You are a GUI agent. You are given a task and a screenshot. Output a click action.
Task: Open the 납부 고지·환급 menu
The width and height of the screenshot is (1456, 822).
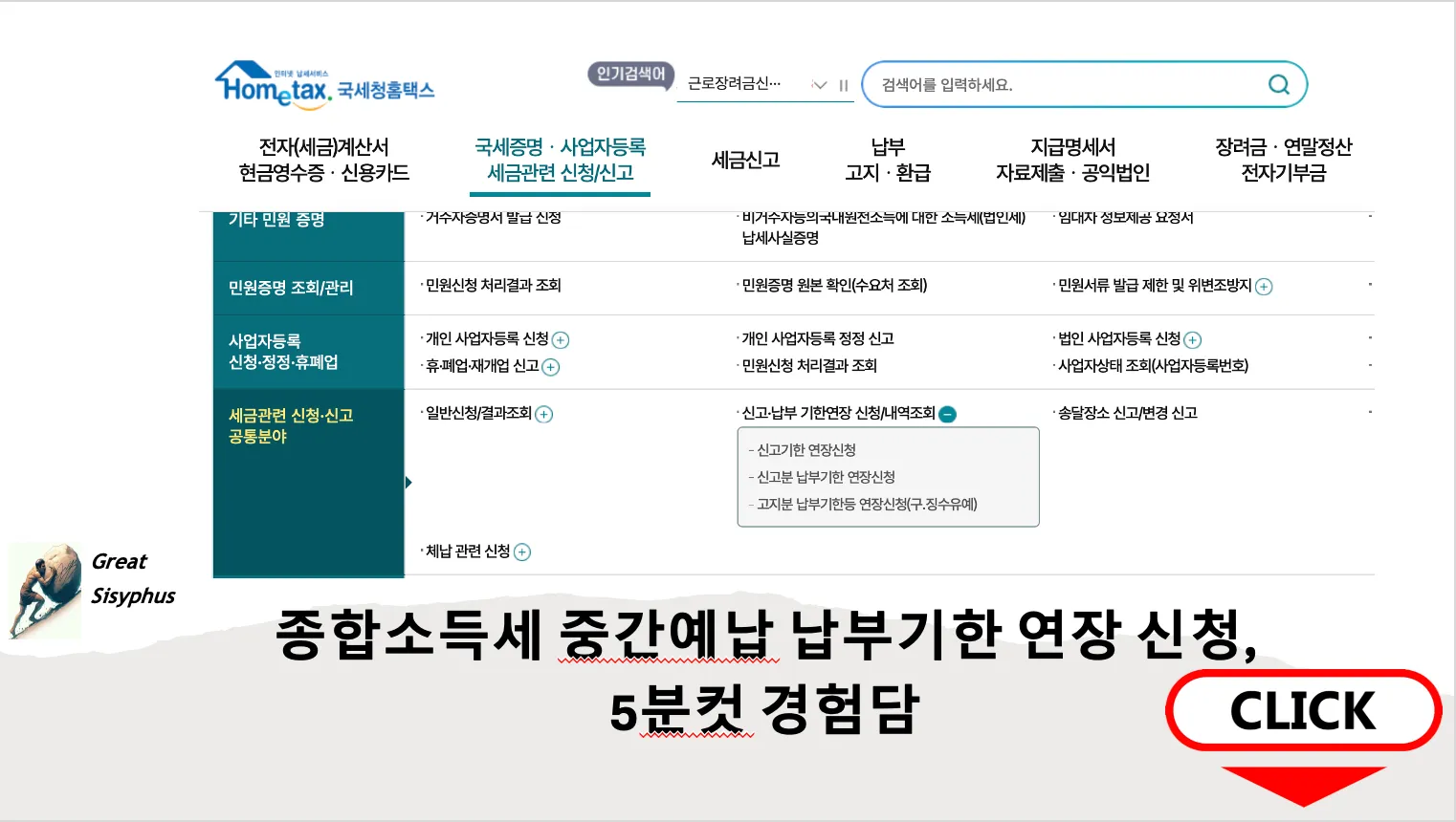[x=888, y=161]
